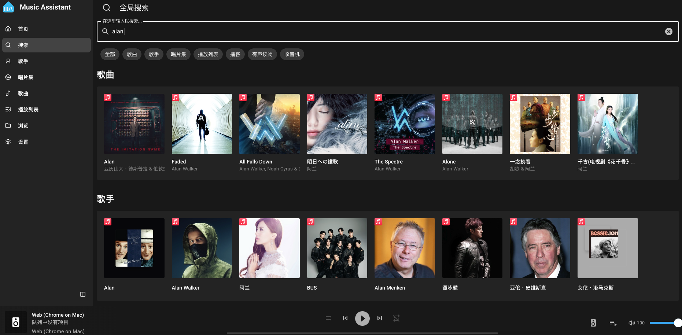Open the Alan Walker artist photo
Screen dimensions: 682x335
coord(202,248)
